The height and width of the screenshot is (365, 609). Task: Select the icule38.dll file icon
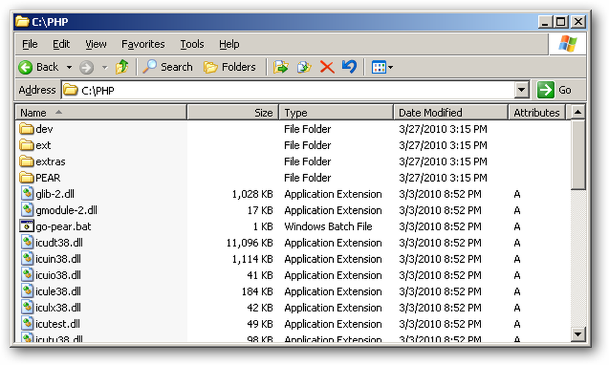27,291
